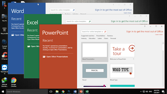Click PowerPoint's Sign in to Office link
Image resolution: width=167 pixels, height=94 pixels.
click(x=145, y=32)
